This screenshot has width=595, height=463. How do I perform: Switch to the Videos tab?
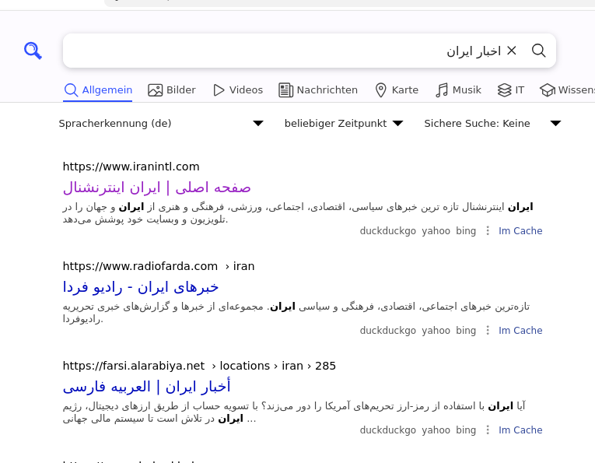coord(238,90)
